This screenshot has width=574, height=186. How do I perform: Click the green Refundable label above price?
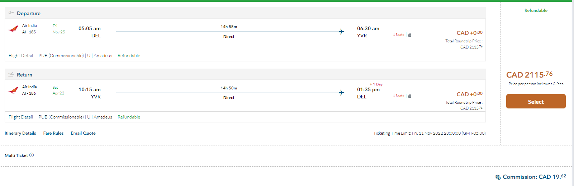[x=536, y=10]
